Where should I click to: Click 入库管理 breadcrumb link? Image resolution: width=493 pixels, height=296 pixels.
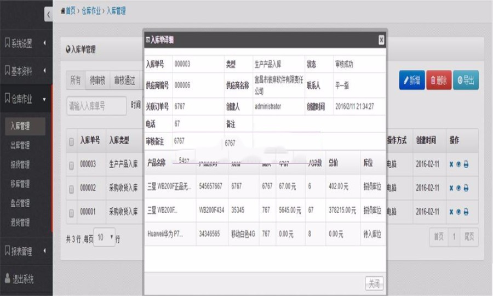point(116,11)
